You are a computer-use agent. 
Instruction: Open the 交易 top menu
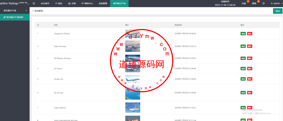pyautogui.click(x=72, y=3)
